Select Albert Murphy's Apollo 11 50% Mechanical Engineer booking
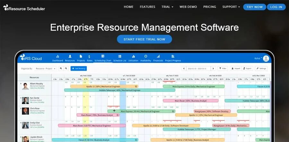 coord(104,86)
